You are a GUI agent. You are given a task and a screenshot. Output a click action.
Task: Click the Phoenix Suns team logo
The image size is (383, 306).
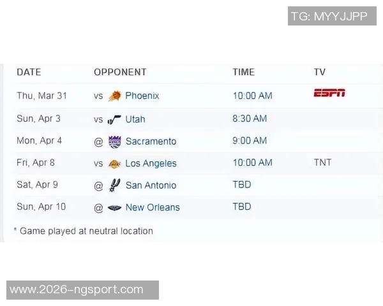point(115,96)
